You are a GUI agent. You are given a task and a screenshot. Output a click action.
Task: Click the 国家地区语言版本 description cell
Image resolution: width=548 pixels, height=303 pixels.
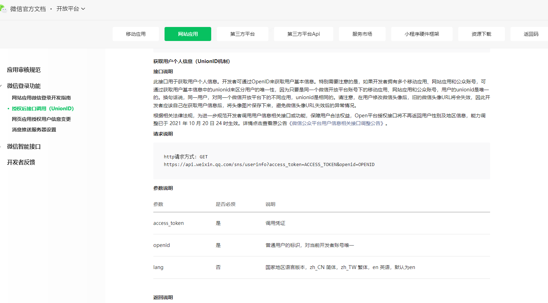(x=340, y=267)
